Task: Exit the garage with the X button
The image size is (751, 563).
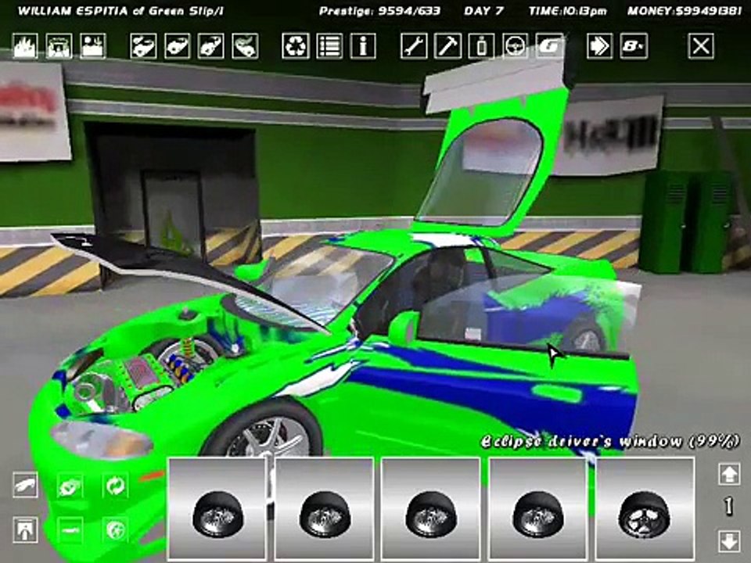Action: (x=701, y=46)
